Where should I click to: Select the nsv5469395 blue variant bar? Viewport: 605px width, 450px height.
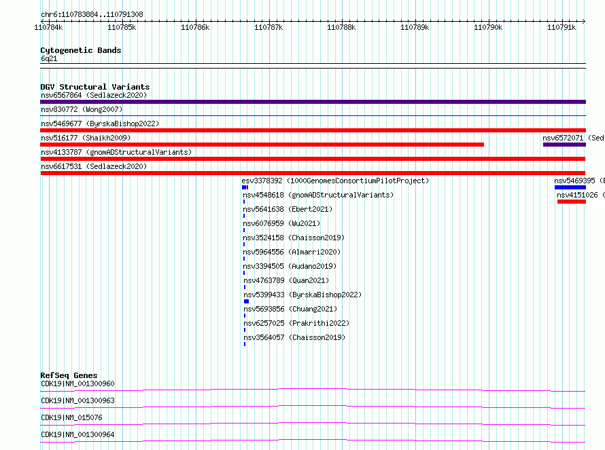(x=570, y=187)
